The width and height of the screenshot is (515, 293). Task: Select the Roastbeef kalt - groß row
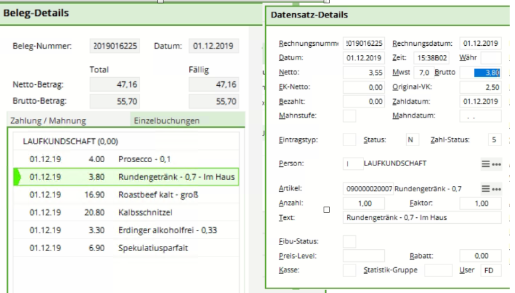(126, 195)
